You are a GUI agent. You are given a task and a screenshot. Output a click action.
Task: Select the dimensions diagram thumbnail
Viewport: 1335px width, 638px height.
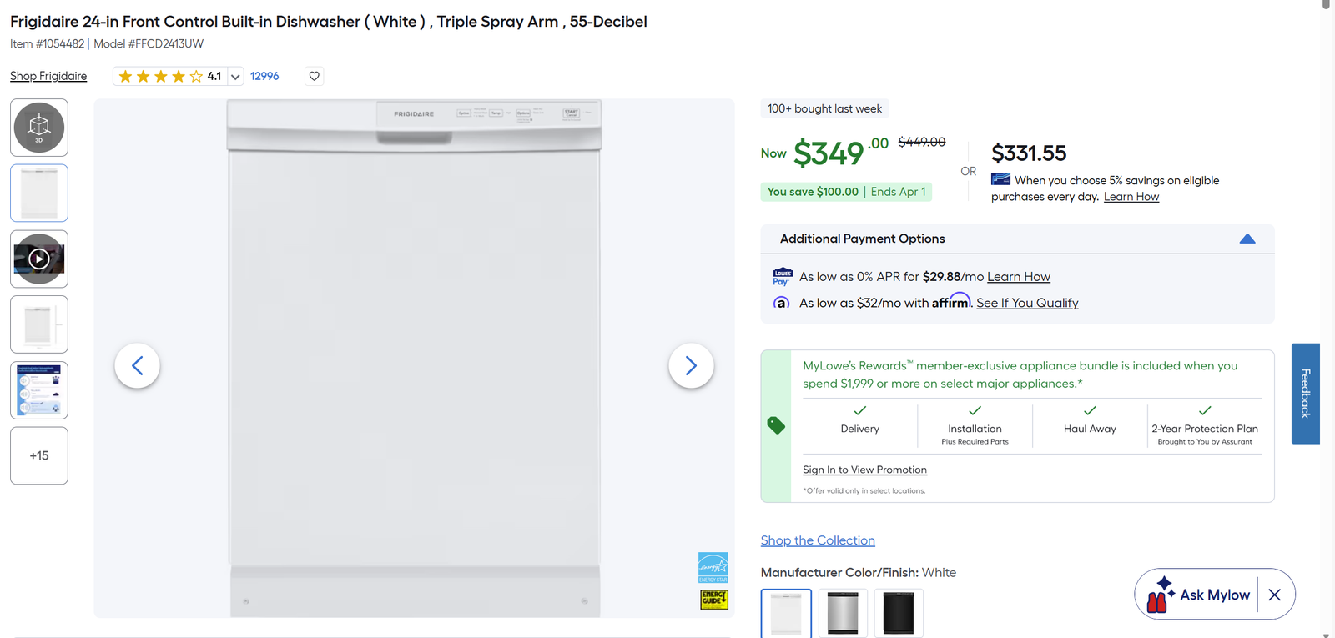pyautogui.click(x=39, y=324)
